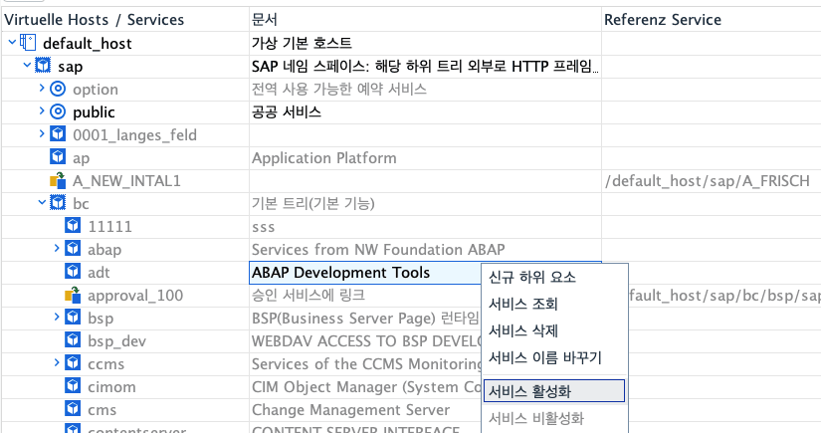Select the cms service label
Screen dimensions: 821x433
(x=103, y=410)
